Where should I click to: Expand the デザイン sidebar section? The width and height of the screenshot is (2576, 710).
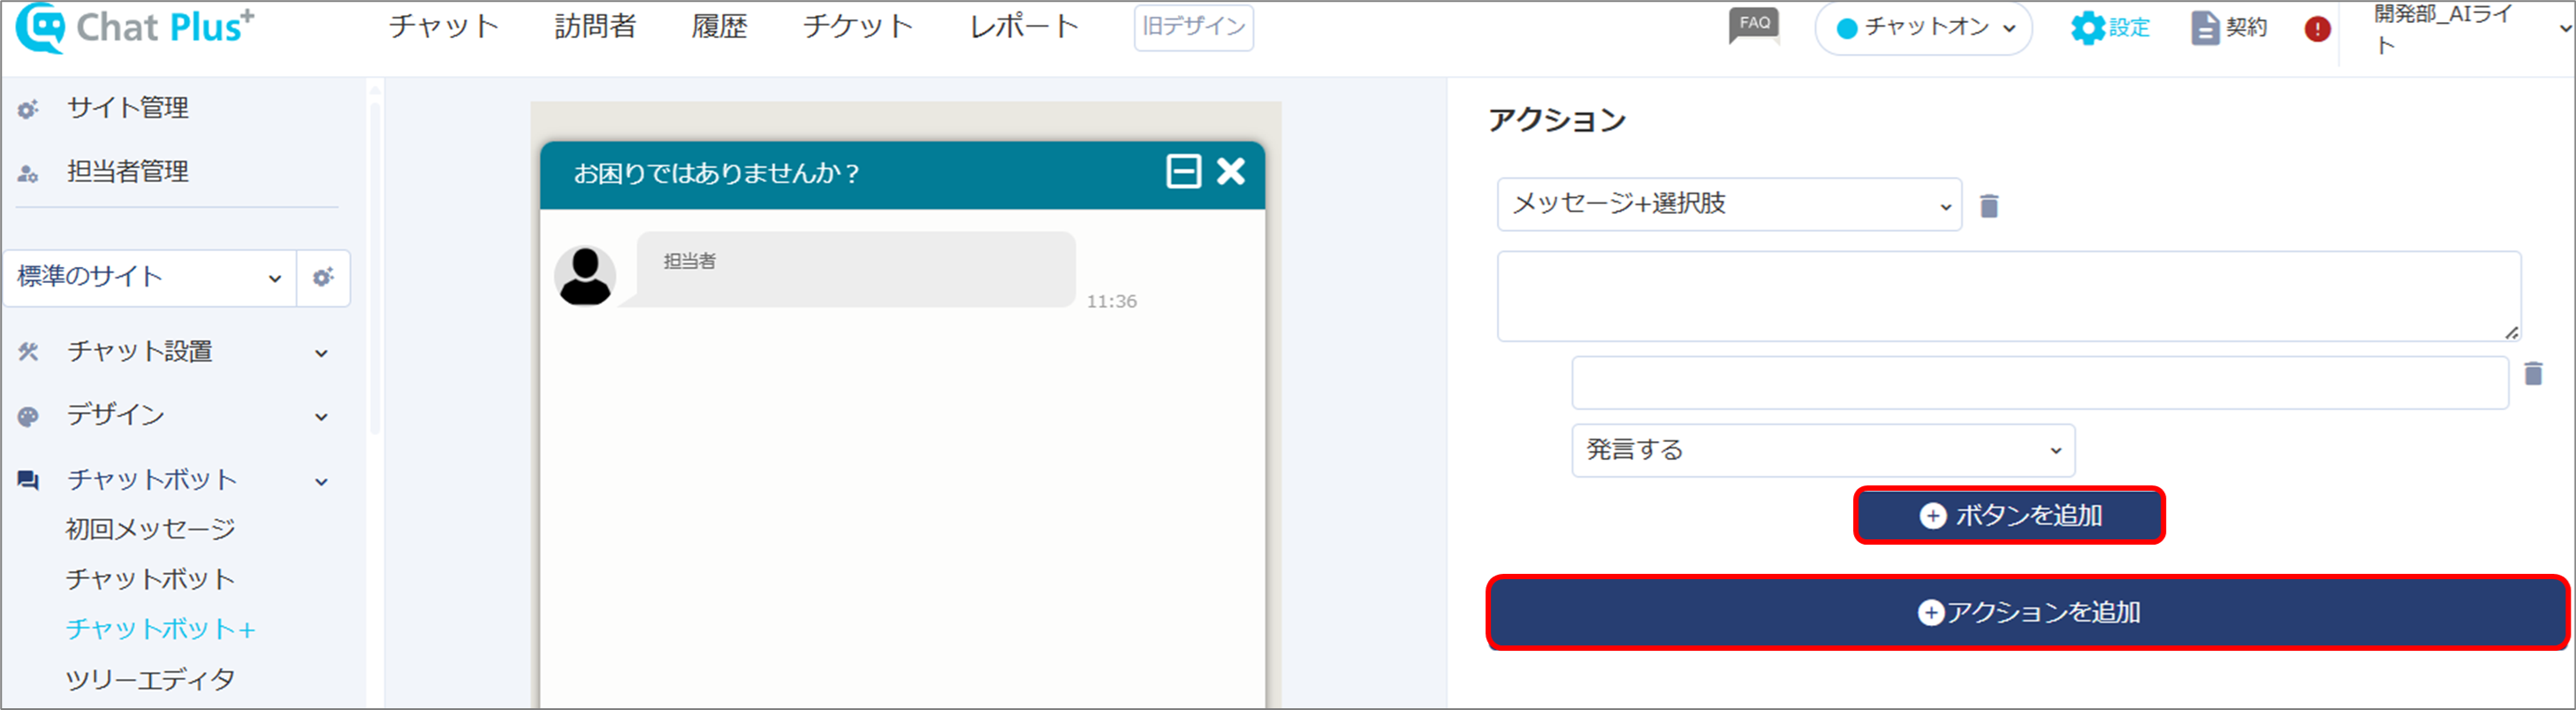[x=321, y=417]
